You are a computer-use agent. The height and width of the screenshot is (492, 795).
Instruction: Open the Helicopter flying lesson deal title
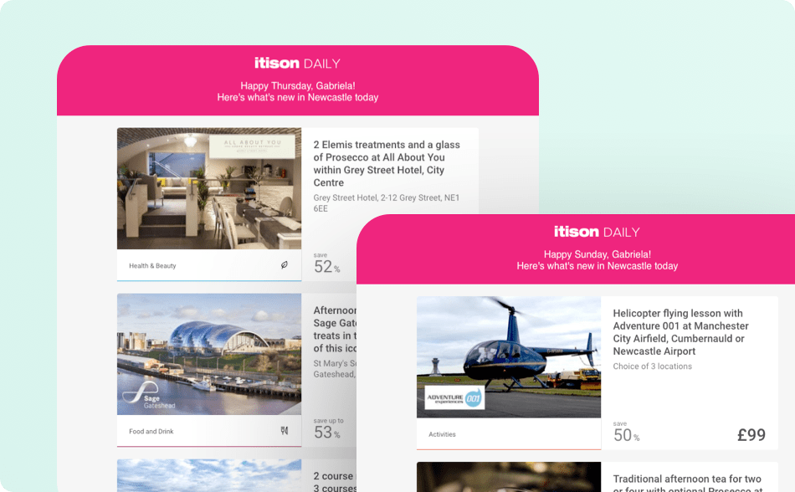pyautogui.click(x=680, y=332)
